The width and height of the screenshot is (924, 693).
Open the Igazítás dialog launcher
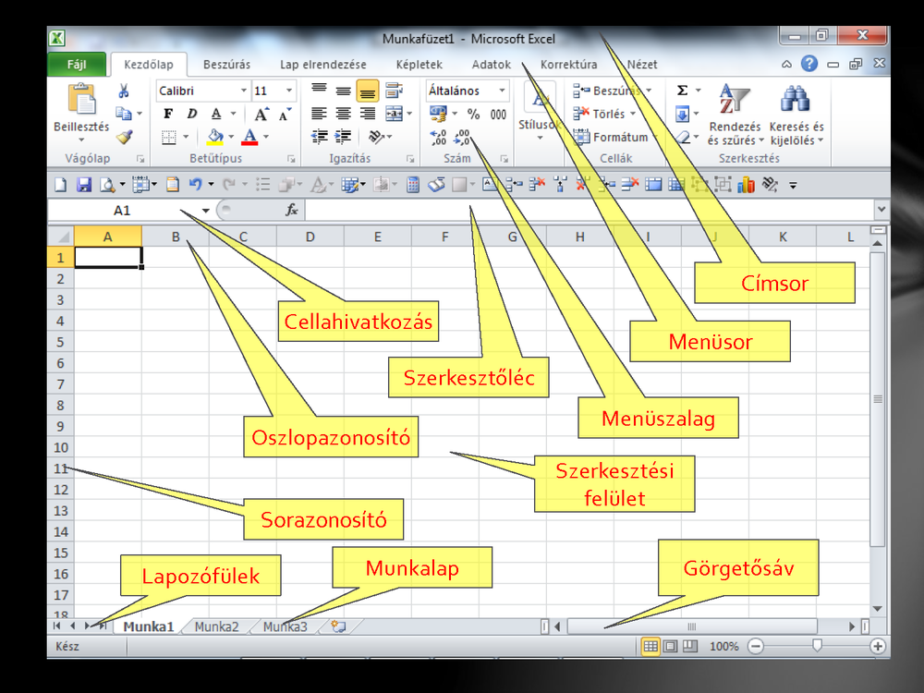click(410, 159)
